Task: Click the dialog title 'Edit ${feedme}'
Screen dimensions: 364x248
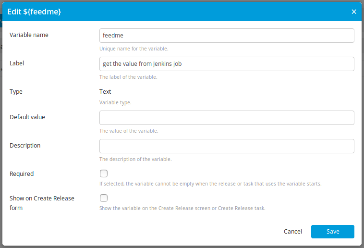Action: [x=34, y=12]
